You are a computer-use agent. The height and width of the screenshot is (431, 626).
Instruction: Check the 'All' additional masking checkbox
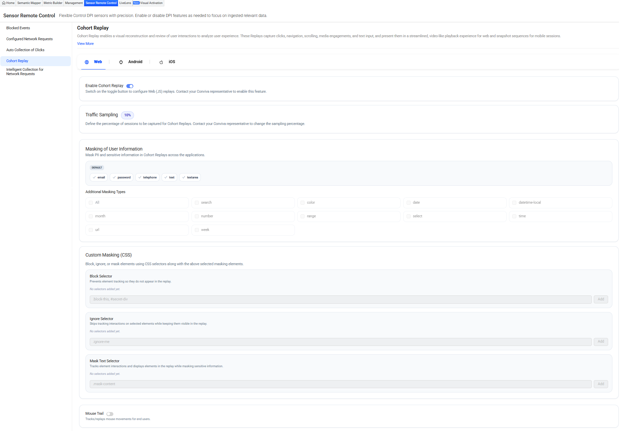(x=91, y=203)
